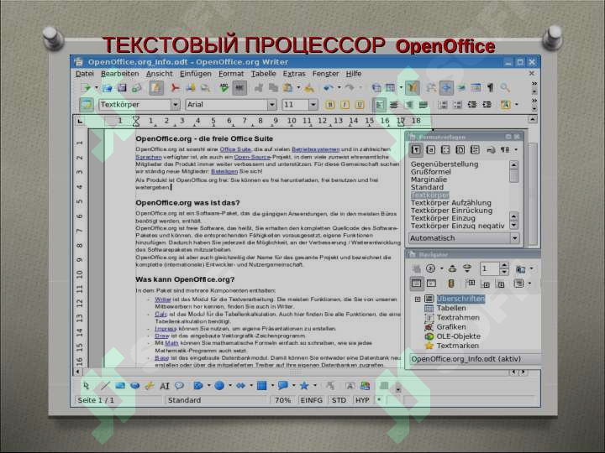Open the Arial font name dropdown
The height and width of the screenshot is (453, 605).
click(271, 105)
